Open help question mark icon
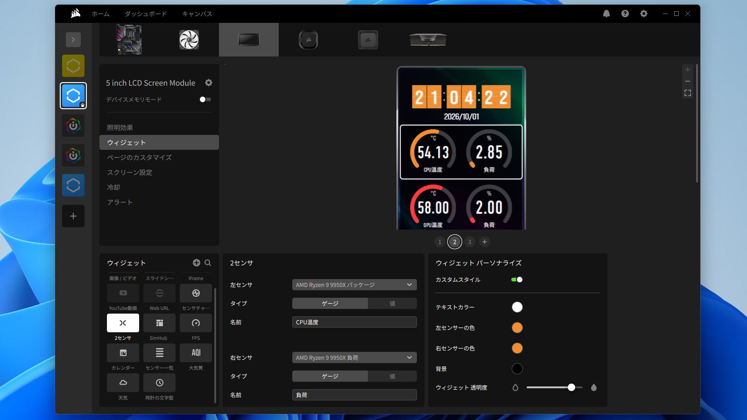This screenshot has height=420, width=747. 625,14
